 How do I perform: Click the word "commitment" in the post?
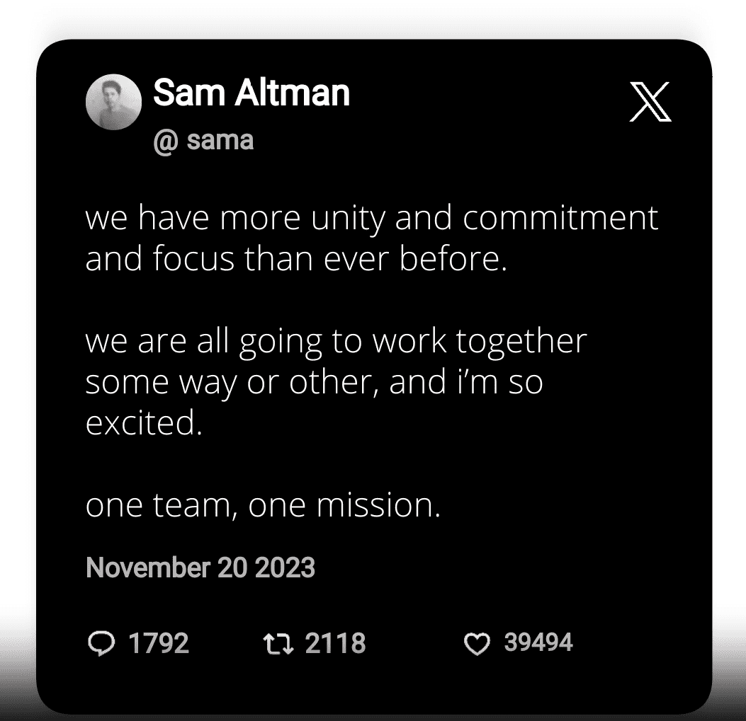(x=560, y=218)
